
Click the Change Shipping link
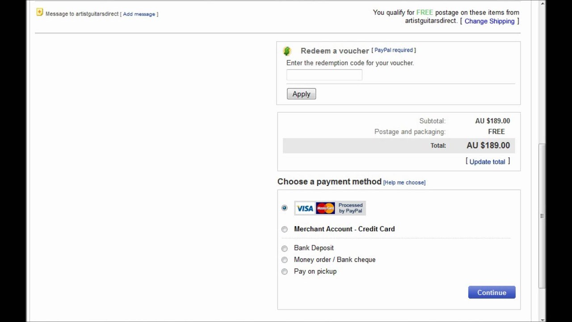point(489,21)
